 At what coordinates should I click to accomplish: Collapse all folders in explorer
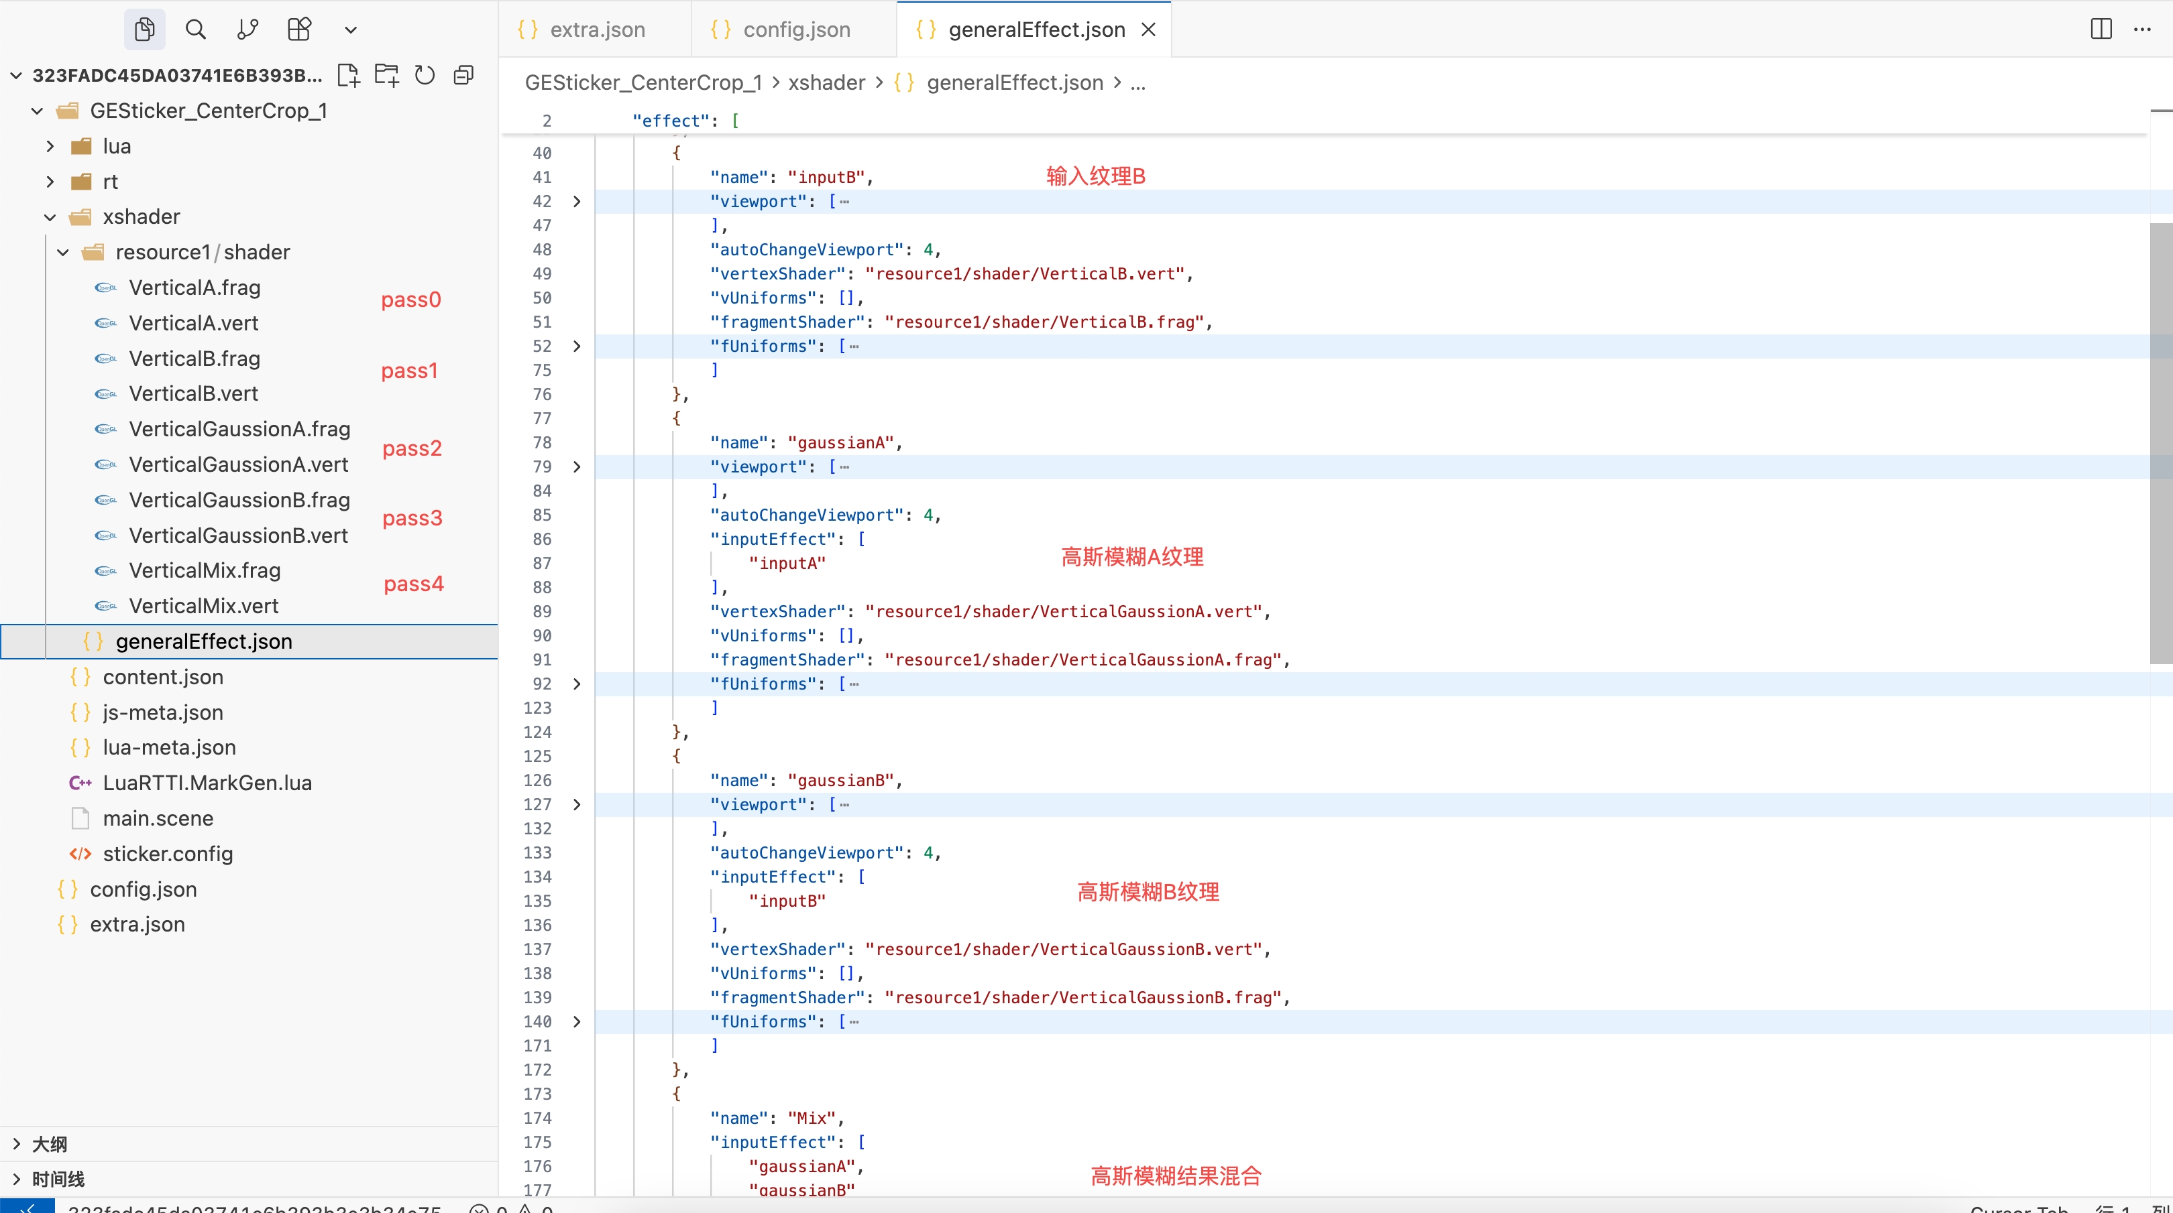pos(464,75)
